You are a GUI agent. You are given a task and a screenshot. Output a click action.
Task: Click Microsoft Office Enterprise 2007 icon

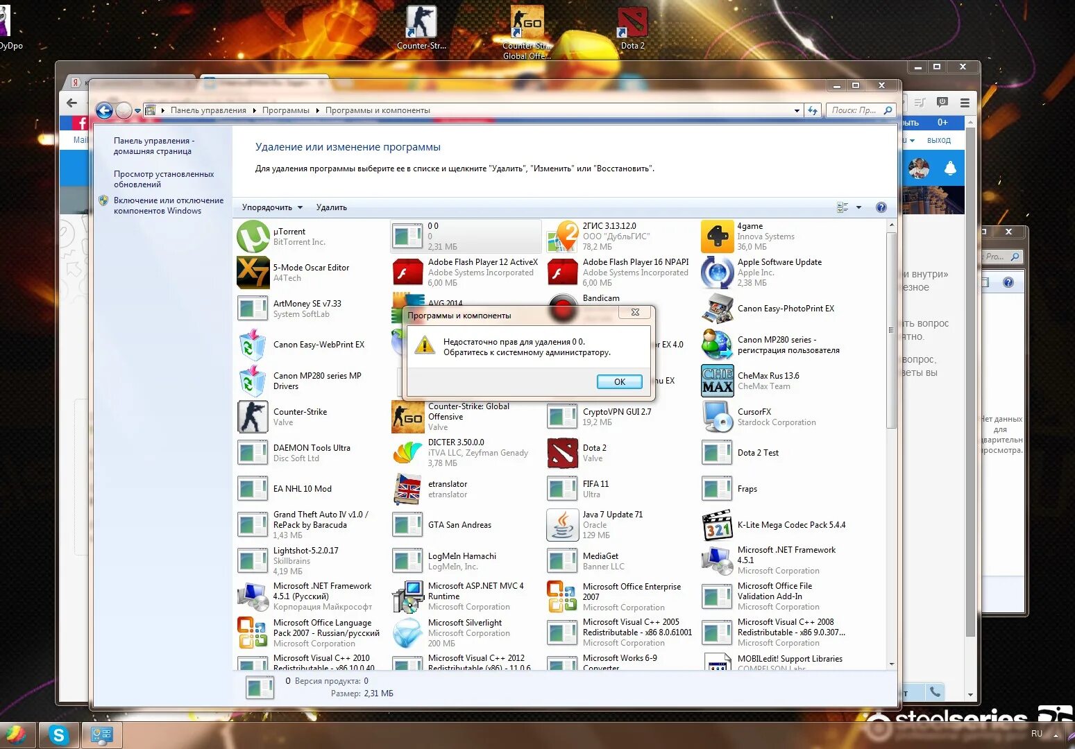pos(562,597)
